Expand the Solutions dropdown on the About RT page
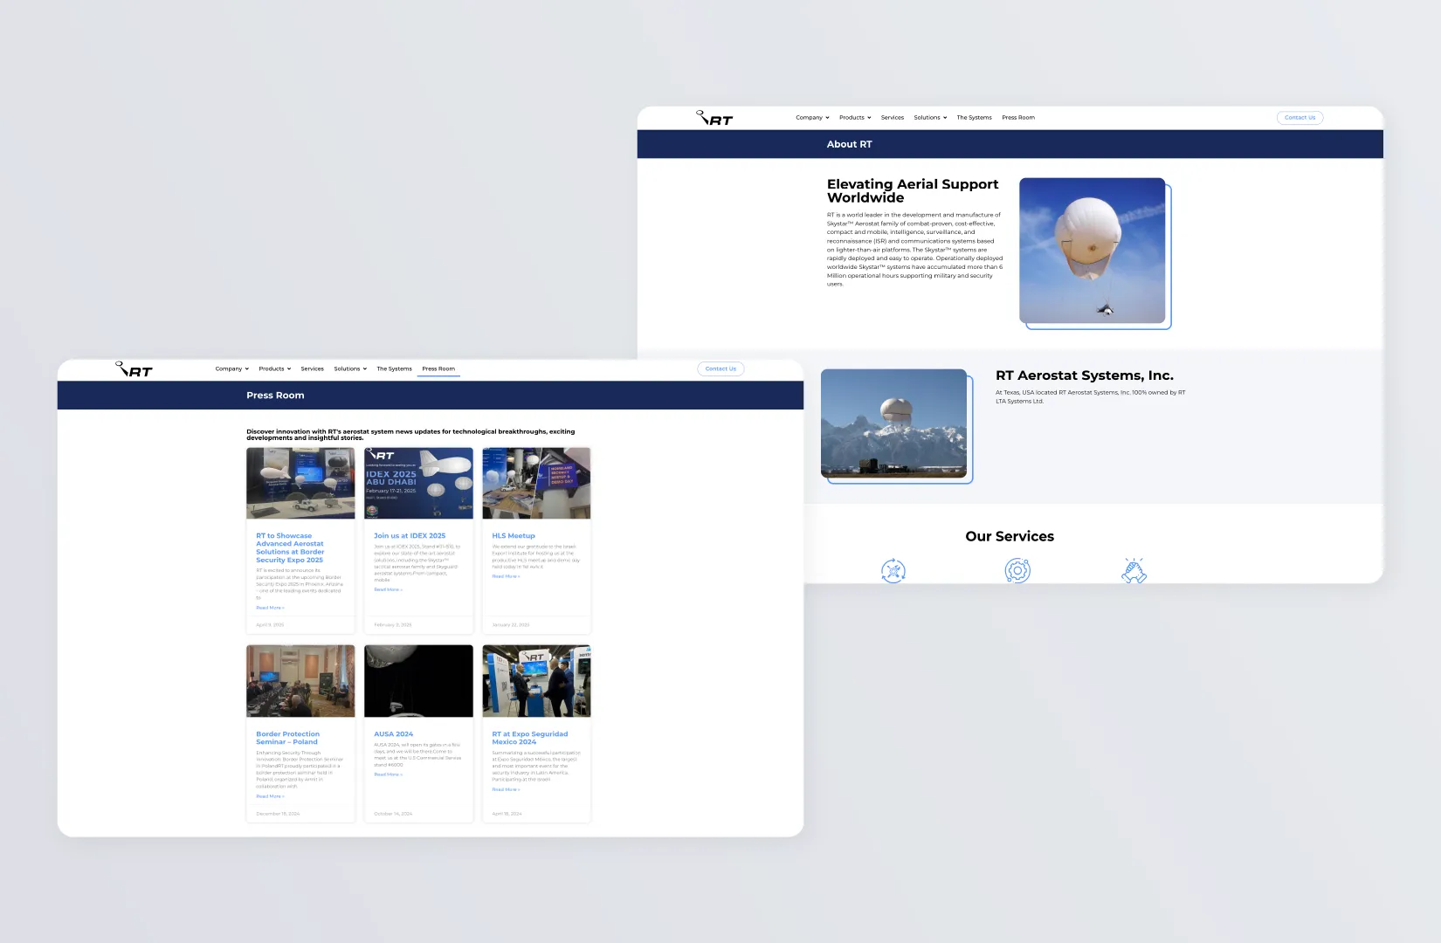 930,117
